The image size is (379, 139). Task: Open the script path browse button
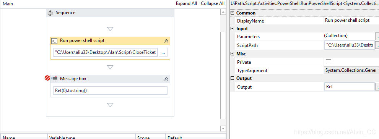[163, 52]
